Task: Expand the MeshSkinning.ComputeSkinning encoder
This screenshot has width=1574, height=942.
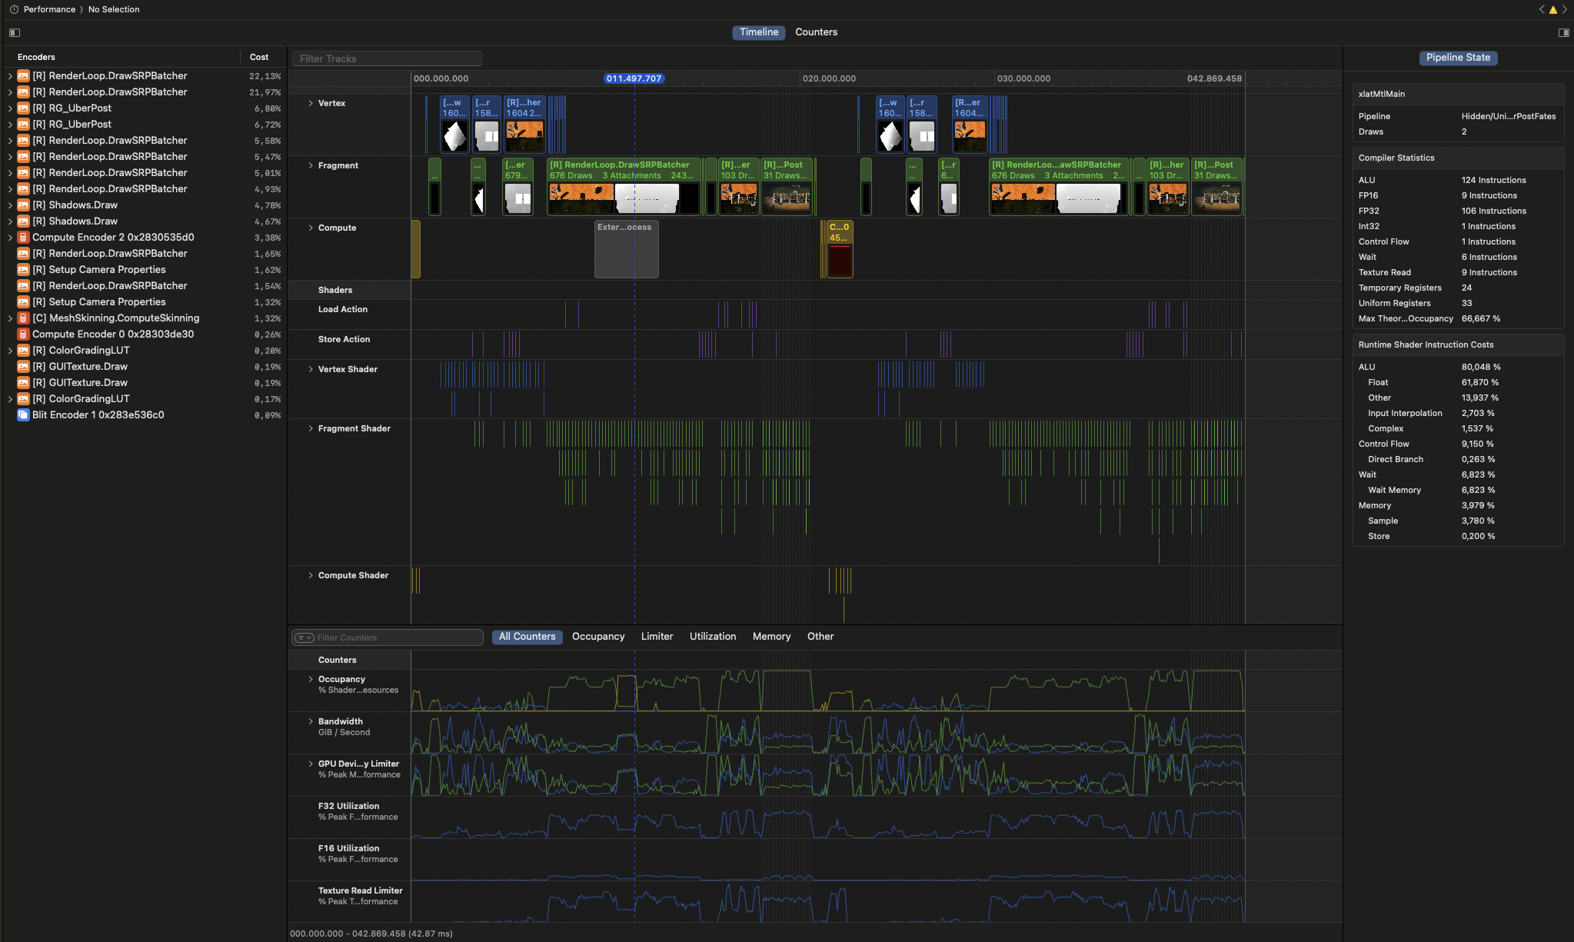Action: point(10,318)
